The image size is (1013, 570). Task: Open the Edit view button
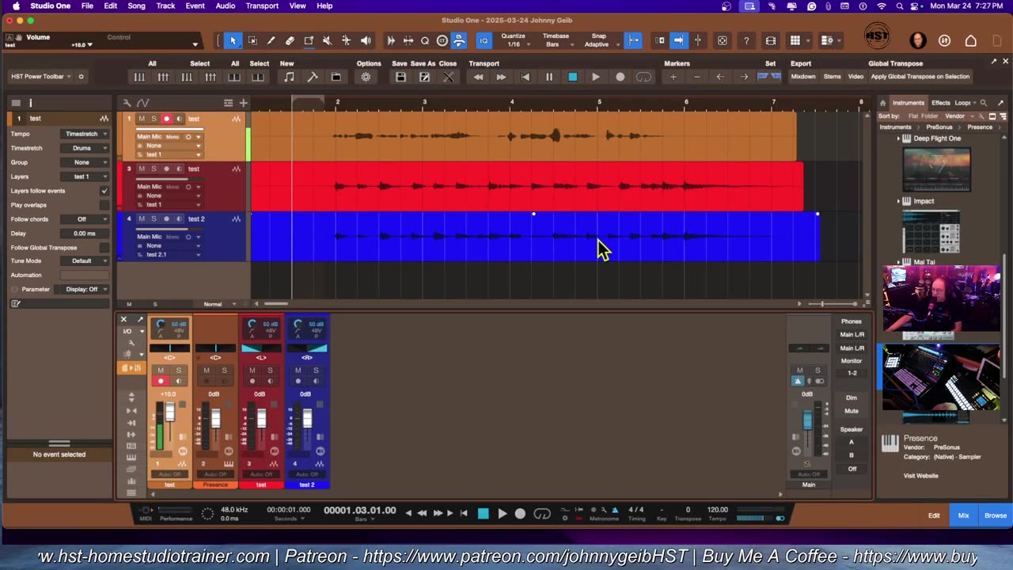click(934, 515)
